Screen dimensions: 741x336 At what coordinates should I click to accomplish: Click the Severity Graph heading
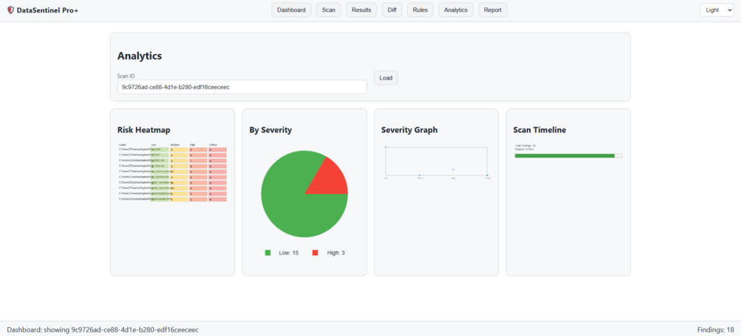point(409,130)
